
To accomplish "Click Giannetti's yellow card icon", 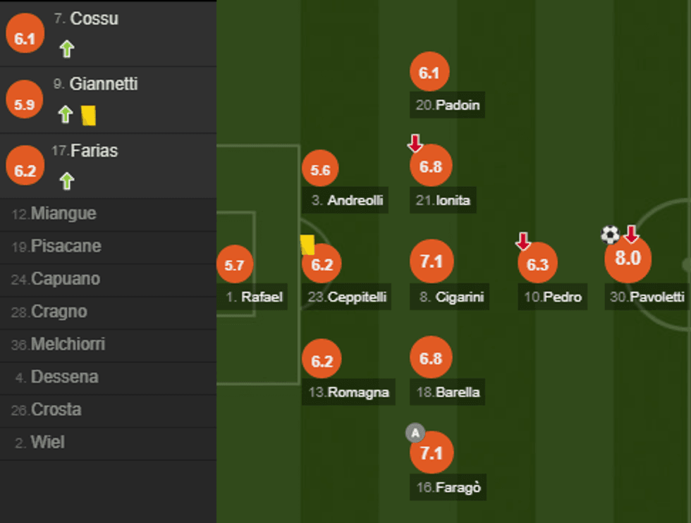I will pos(88,115).
